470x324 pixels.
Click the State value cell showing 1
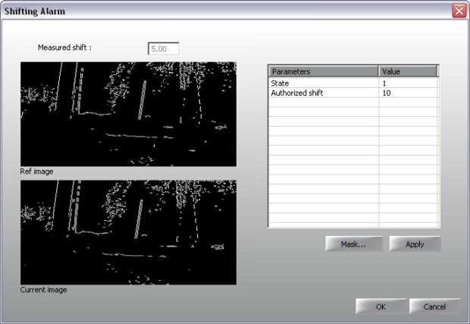point(408,83)
